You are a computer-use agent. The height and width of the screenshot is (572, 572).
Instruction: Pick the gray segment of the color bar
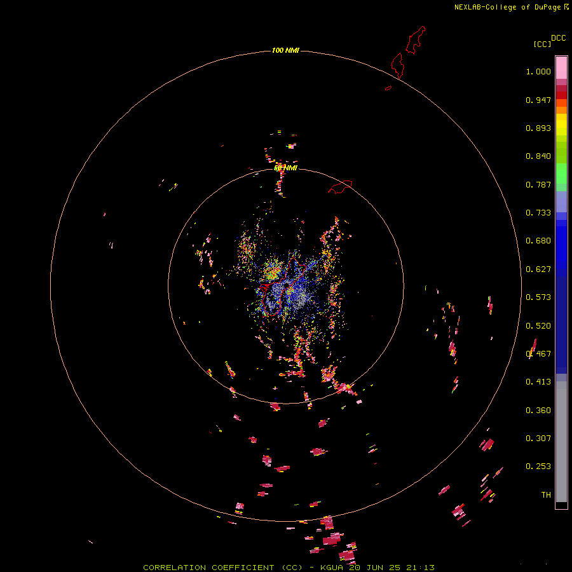coord(561,442)
